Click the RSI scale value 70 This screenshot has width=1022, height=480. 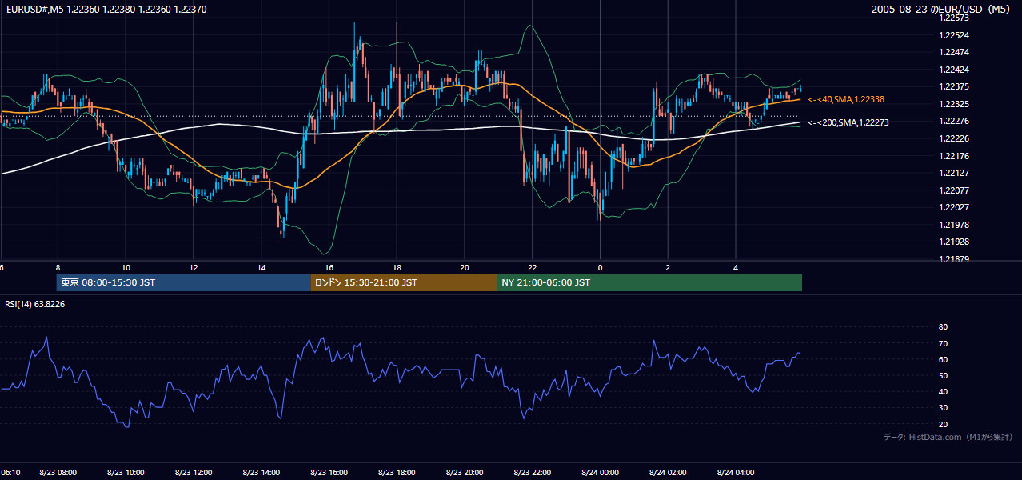944,343
